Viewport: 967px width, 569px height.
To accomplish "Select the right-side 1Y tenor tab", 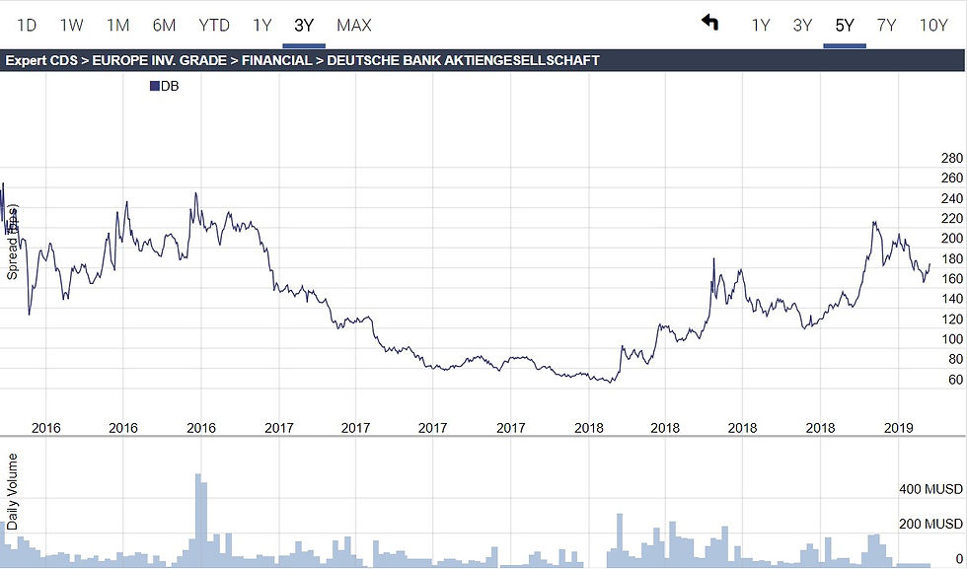I will click(x=761, y=26).
